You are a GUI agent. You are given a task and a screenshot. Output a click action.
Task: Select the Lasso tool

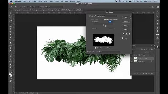pos(10,18)
